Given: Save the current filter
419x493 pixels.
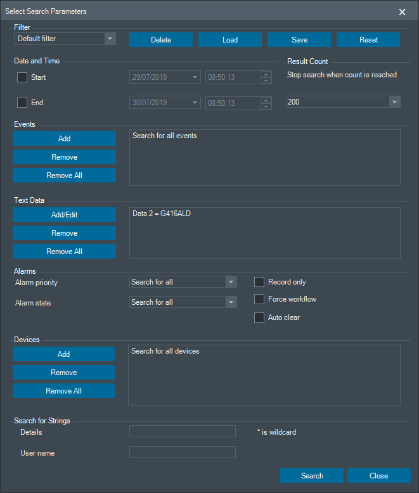Looking at the screenshot, I should pos(299,40).
